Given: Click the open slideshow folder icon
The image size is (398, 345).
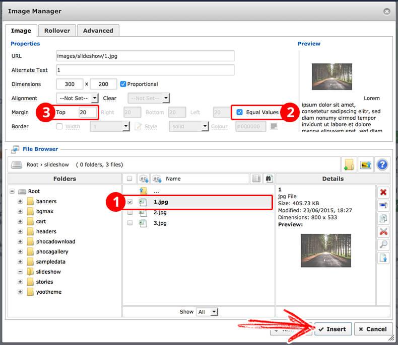Looking at the screenshot, I should click(x=30, y=272).
